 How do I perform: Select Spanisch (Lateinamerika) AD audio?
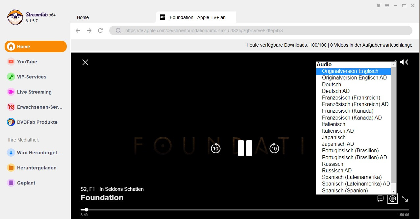353,184
